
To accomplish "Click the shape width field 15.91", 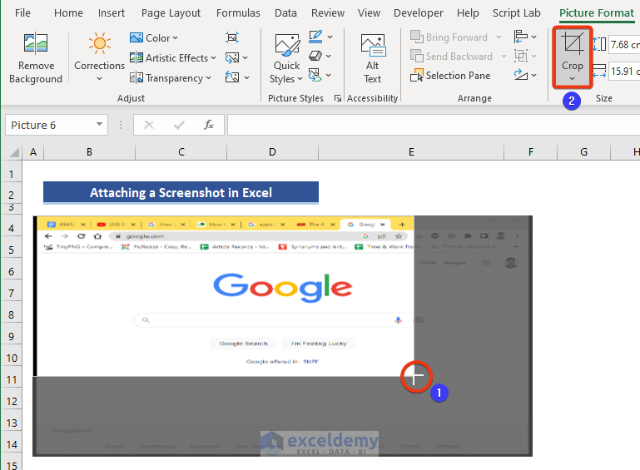I will coord(624,71).
